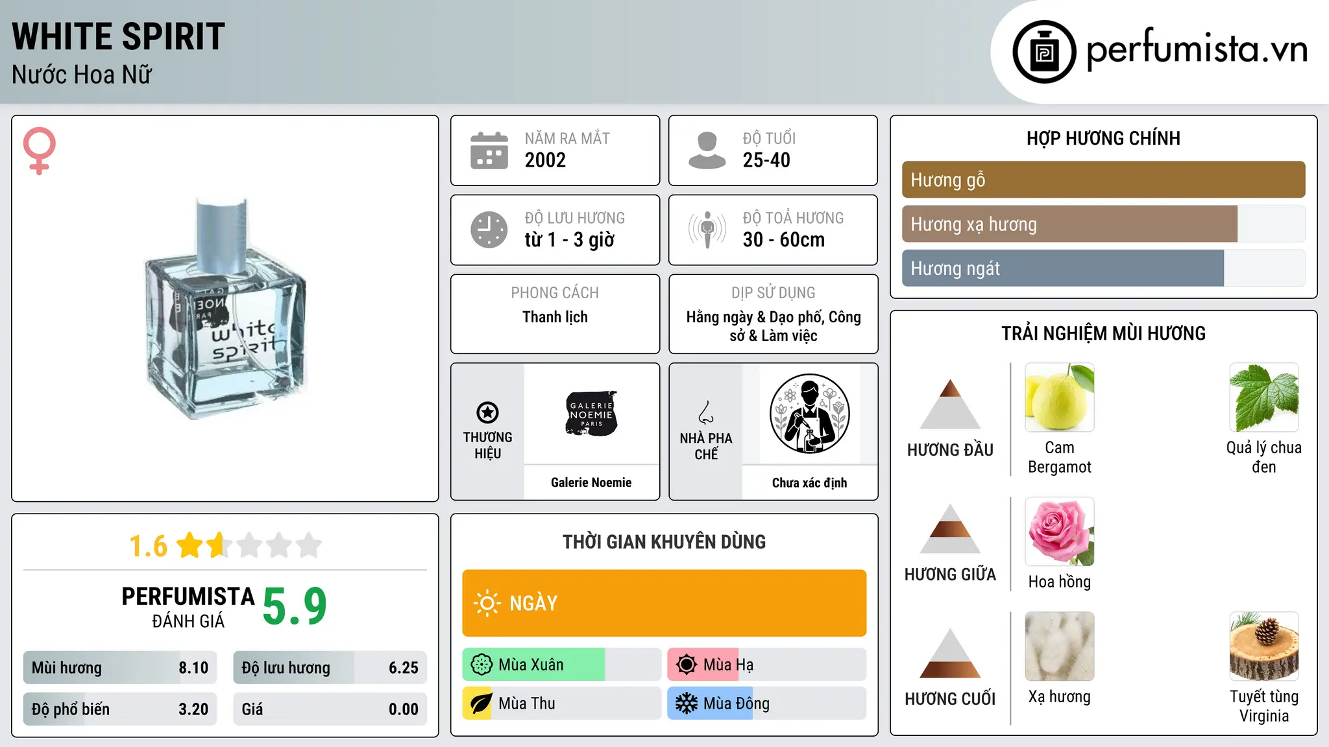Click the leaf icon for Mùa Thu

pos(482,704)
